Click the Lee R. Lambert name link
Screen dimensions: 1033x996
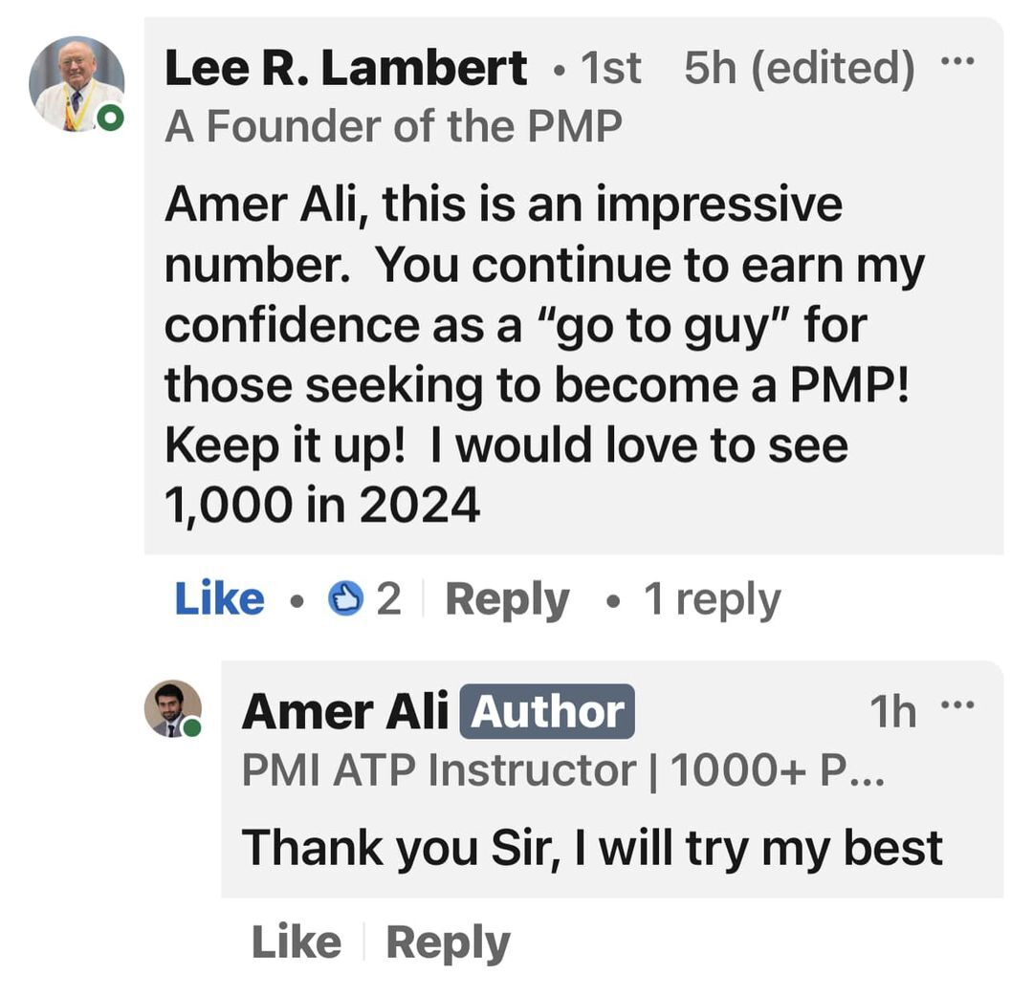click(345, 68)
